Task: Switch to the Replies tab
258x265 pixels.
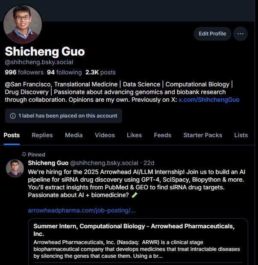Action: [42, 135]
